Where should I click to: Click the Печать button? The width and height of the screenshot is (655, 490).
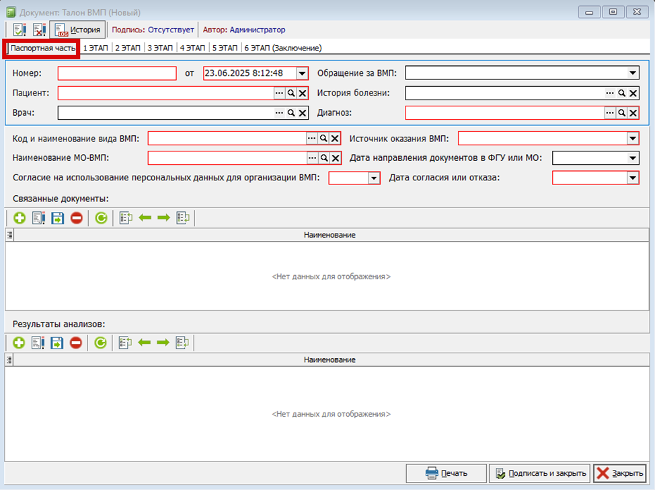click(x=446, y=473)
